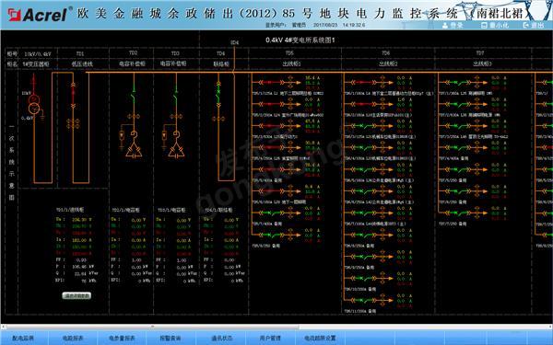Select the TD3 surge arrester symbol
Screen dimensions: 553x345
tap(164, 135)
